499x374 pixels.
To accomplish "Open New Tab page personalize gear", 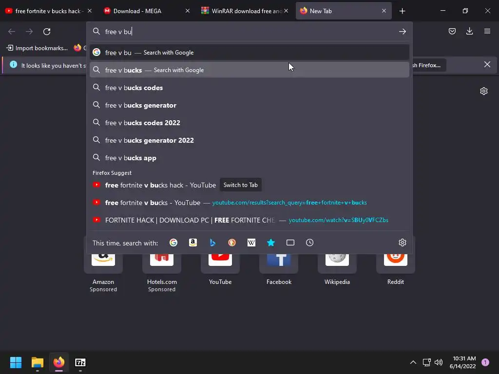I will click(x=484, y=91).
